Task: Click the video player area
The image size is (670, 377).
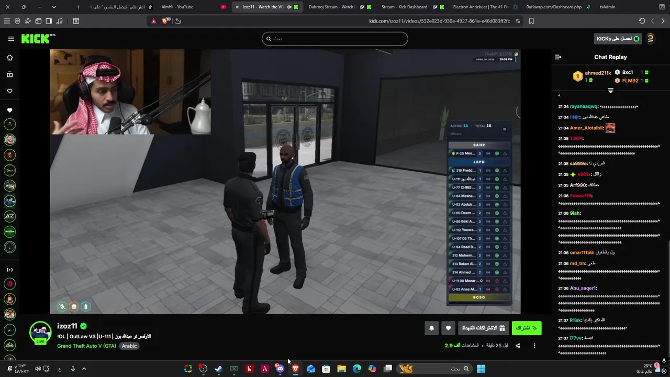Action: point(285,182)
